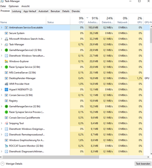The height and width of the screenshot is (168, 152).
Task: Expand the Antimalware Service Executable row
Action: (x=1, y=28)
